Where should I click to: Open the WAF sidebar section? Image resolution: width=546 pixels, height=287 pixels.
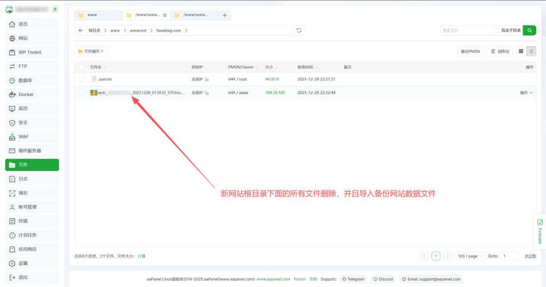click(32, 136)
